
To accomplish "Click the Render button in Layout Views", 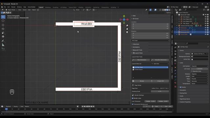I will [141, 81].
